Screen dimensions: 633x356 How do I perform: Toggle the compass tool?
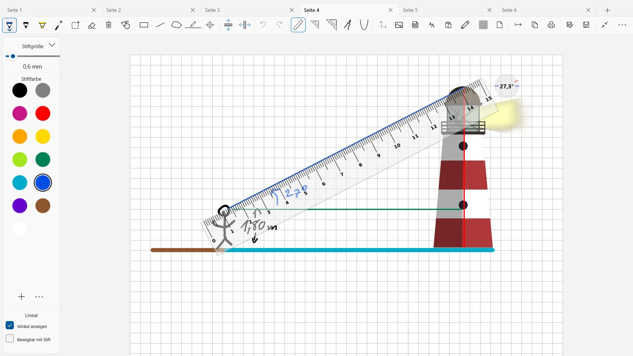[347, 25]
